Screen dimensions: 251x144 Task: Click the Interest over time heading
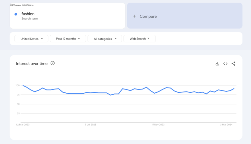click(32, 64)
